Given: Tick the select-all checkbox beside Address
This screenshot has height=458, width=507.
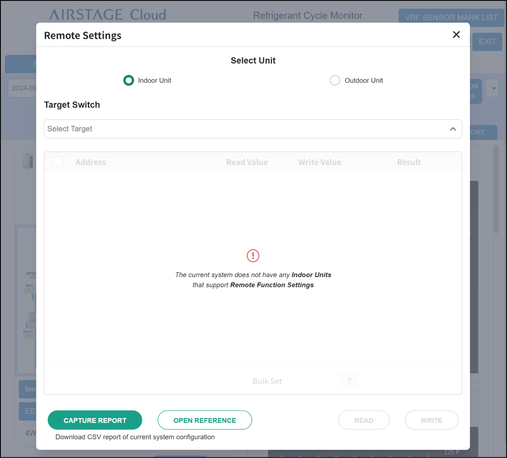Looking at the screenshot, I should (58, 162).
